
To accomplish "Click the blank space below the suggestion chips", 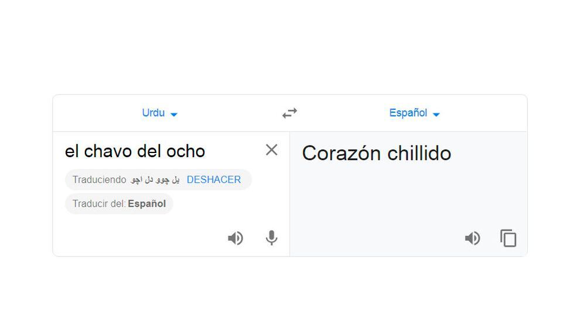I will click(146, 234).
